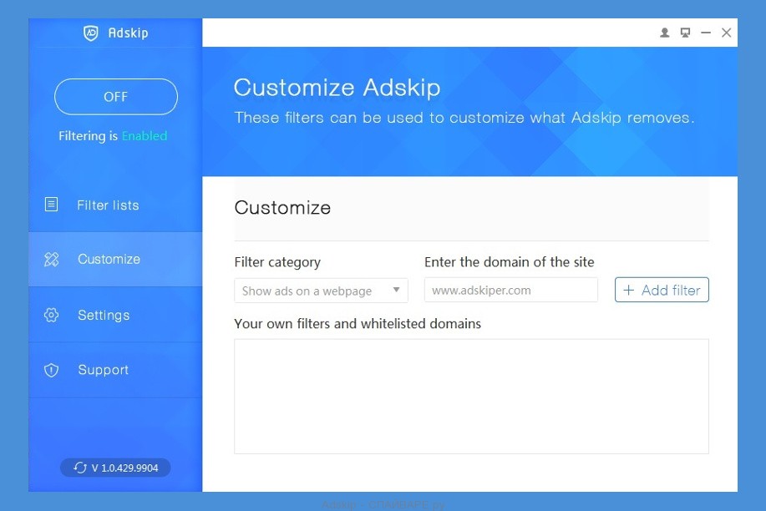Viewport: 766px width, 511px height.
Task: Click the Settings gear icon
Action: (51, 315)
